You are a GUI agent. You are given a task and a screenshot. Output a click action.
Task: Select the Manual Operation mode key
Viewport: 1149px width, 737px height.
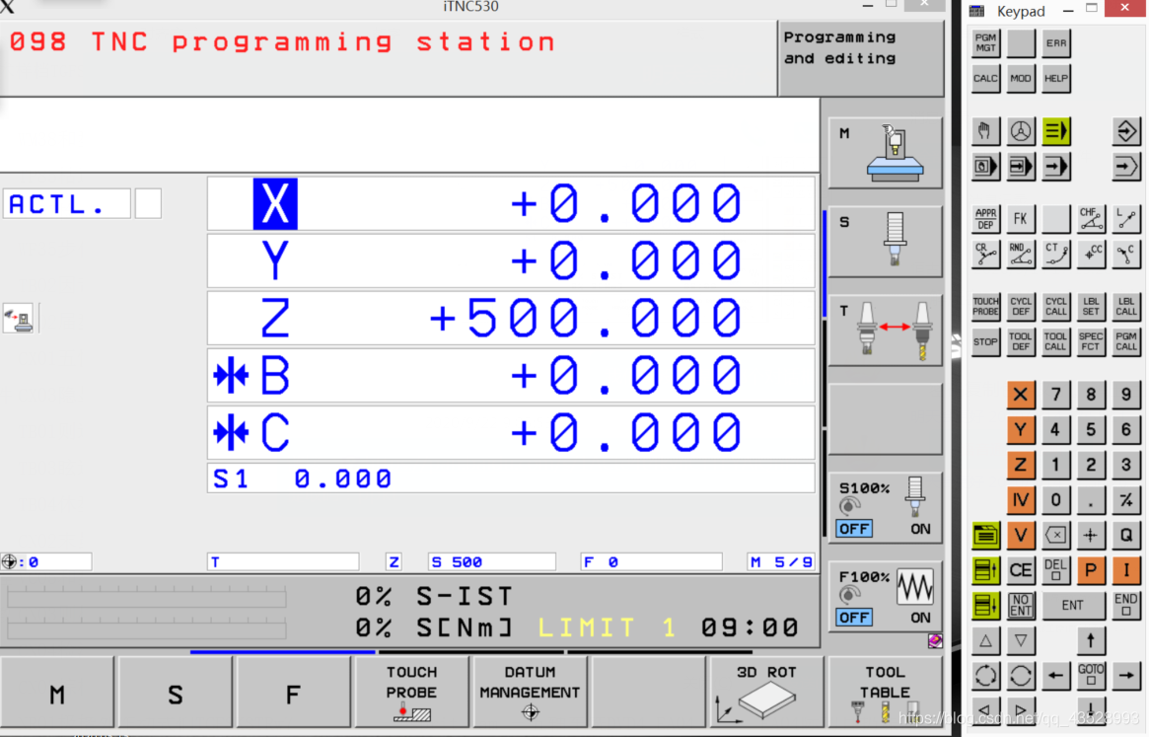984,130
